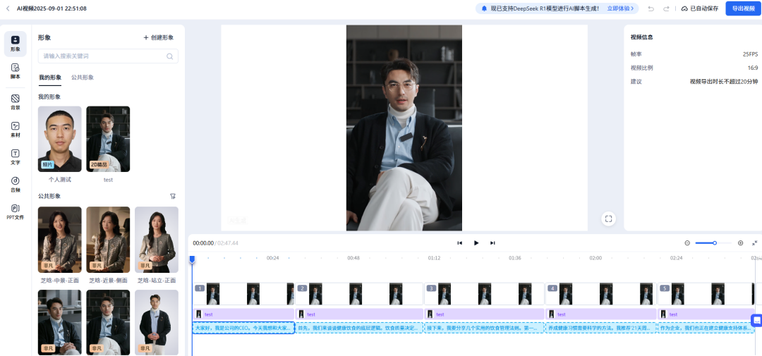Click the notification bell icon
The image size is (762, 356).
(484, 8)
